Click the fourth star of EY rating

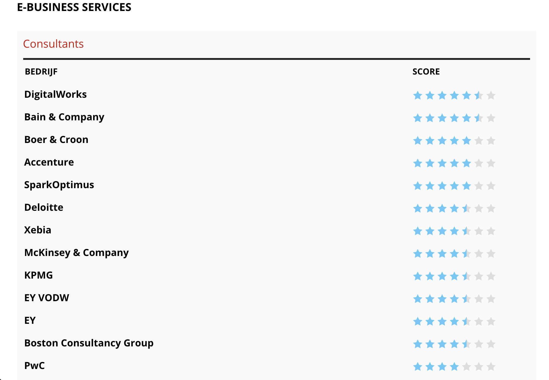pos(454,322)
